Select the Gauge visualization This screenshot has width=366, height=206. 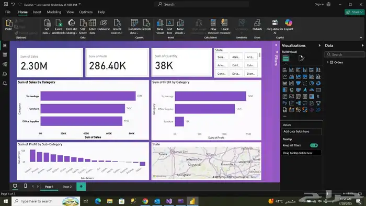pyautogui.click(x=312, y=90)
